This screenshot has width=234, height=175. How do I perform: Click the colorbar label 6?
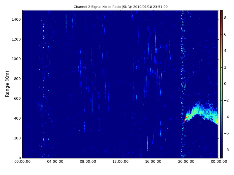tap(225, 34)
